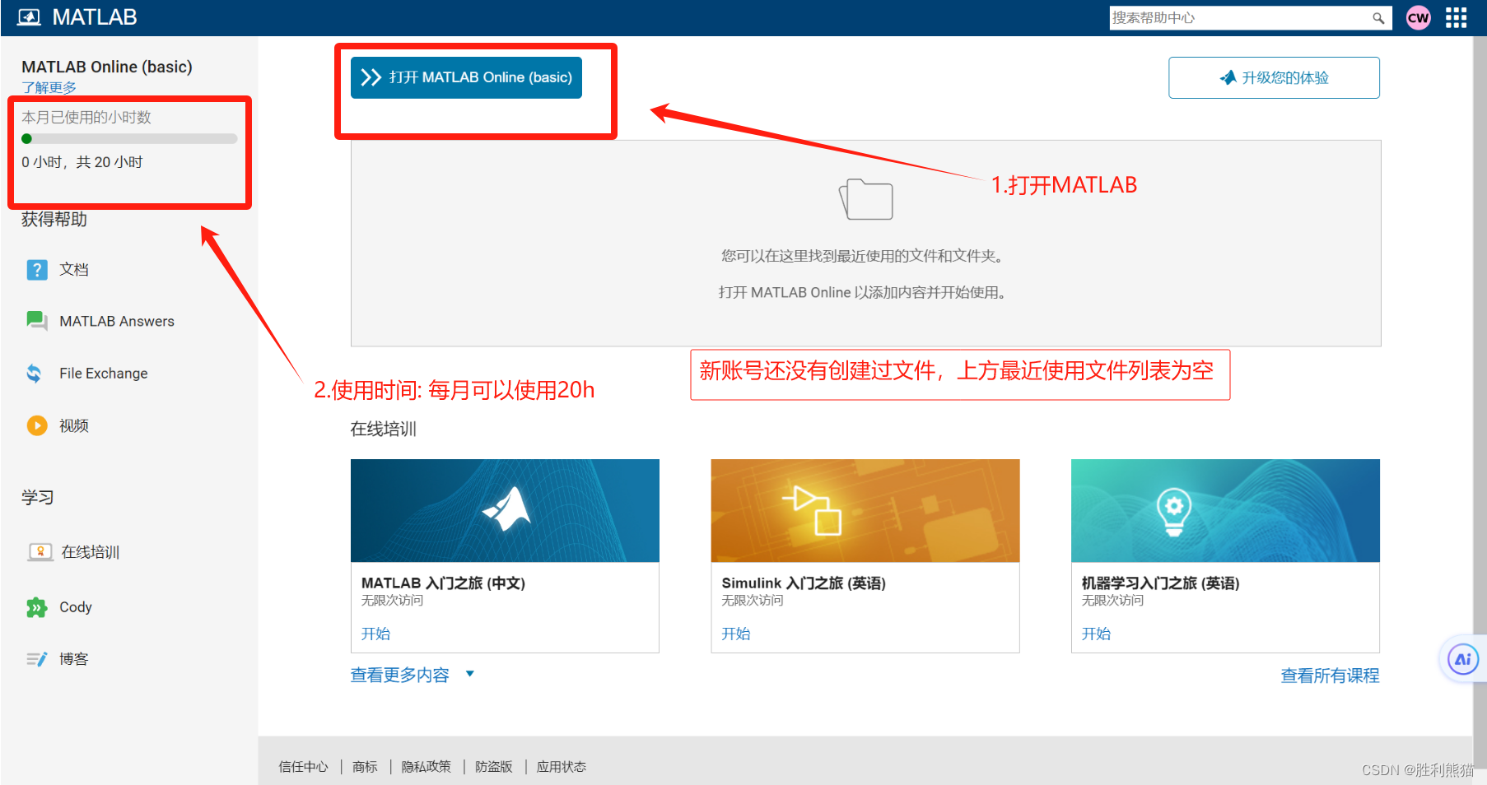The height and width of the screenshot is (785, 1487).
Task: Click 防盗版 footer link
Action: [493, 767]
